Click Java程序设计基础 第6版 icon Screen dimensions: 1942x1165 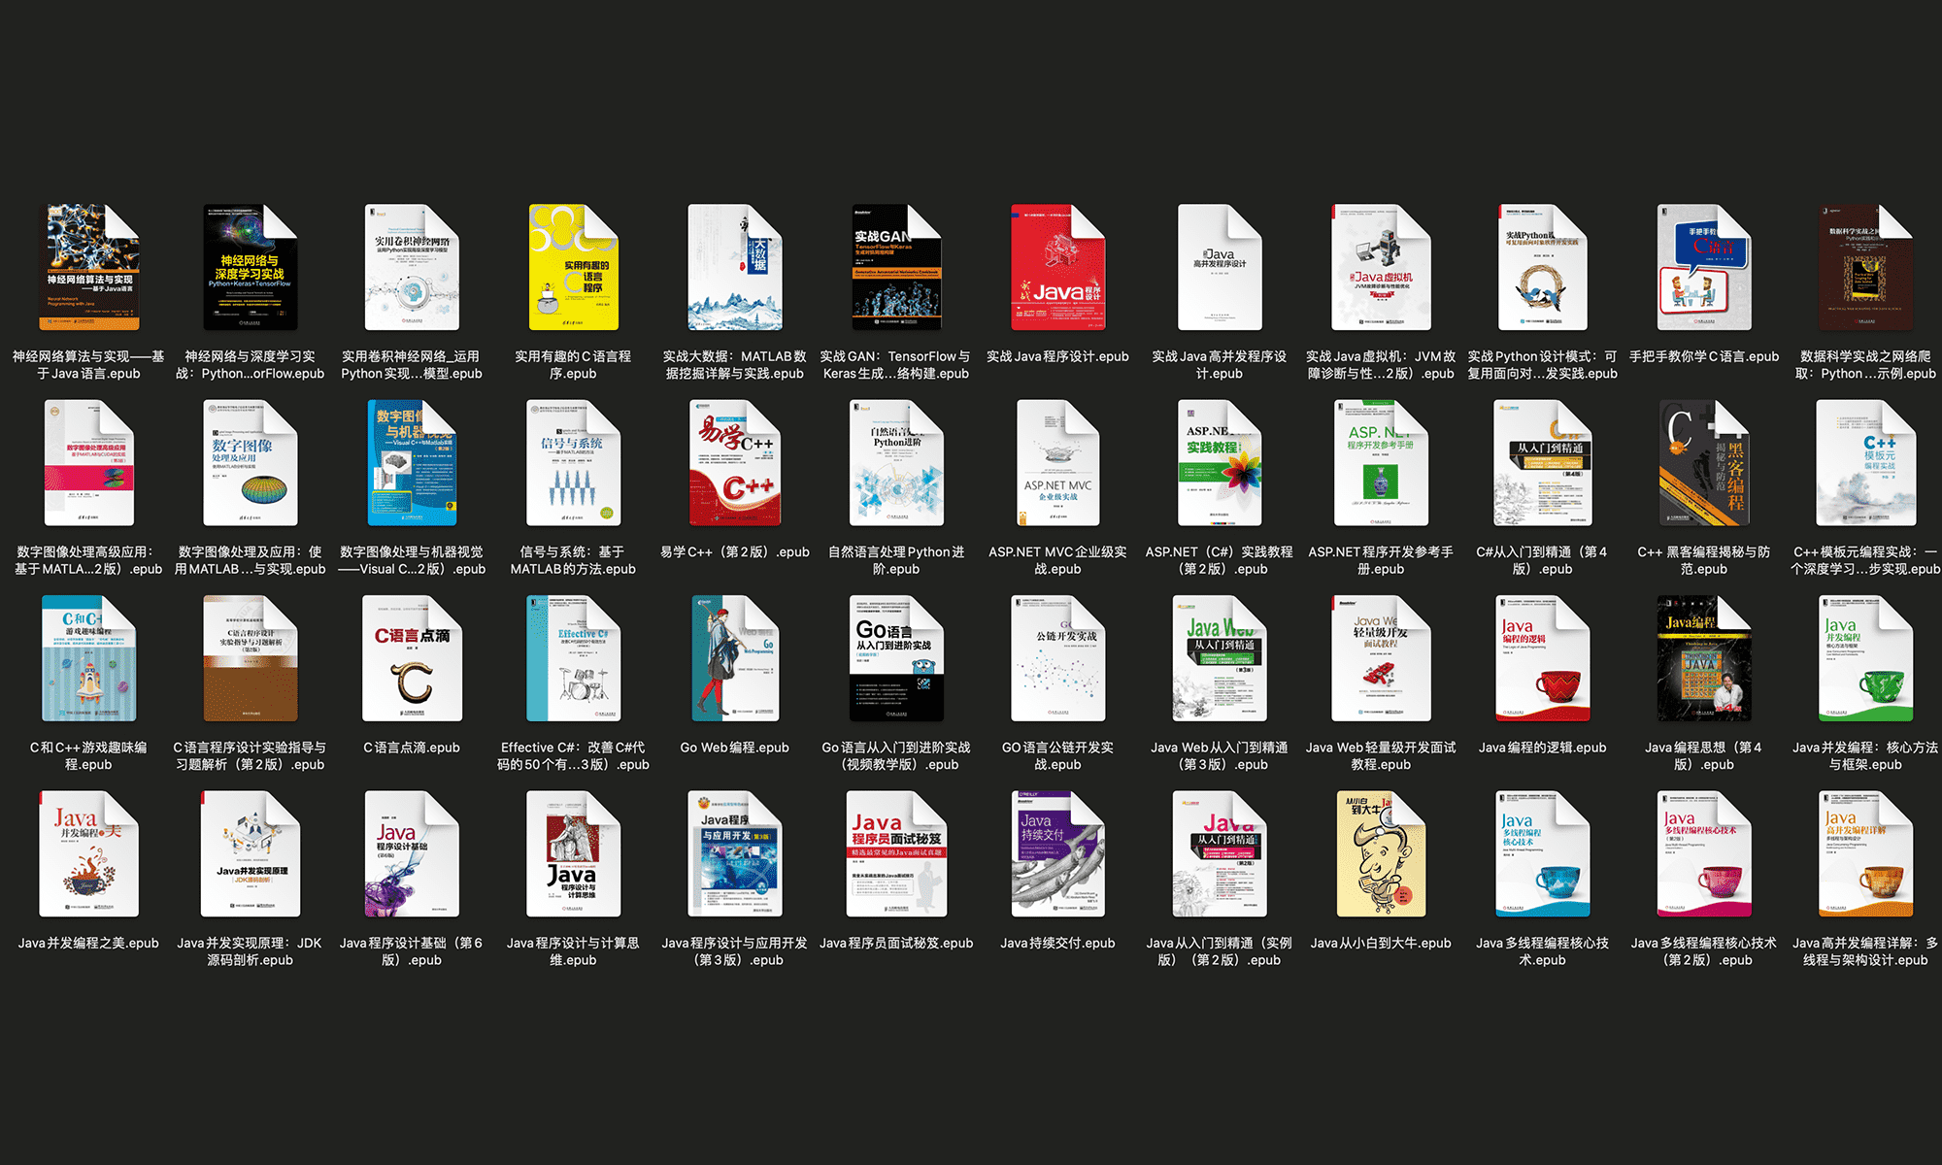tap(412, 853)
